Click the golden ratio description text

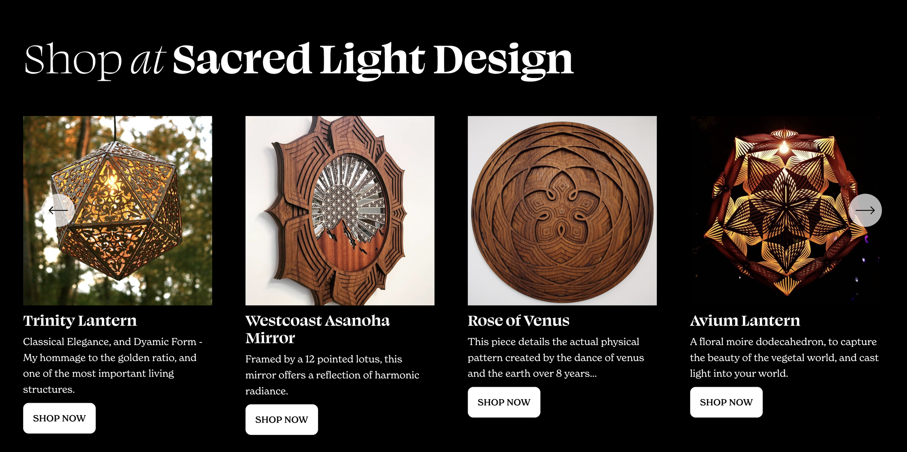(113, 365)
